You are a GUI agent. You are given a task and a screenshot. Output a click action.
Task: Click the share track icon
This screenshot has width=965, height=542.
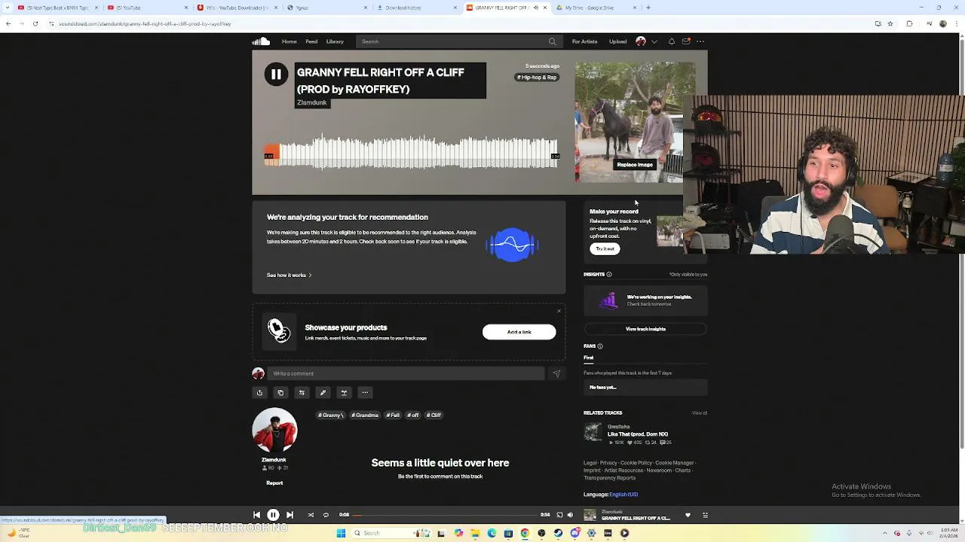coord(259,392)
